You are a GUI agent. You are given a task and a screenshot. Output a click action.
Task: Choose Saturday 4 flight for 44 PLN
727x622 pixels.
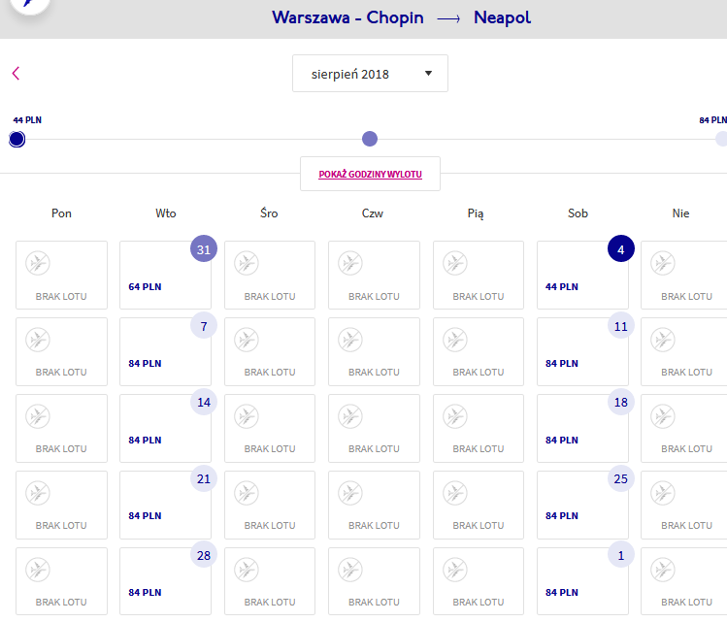coord(582,275)
